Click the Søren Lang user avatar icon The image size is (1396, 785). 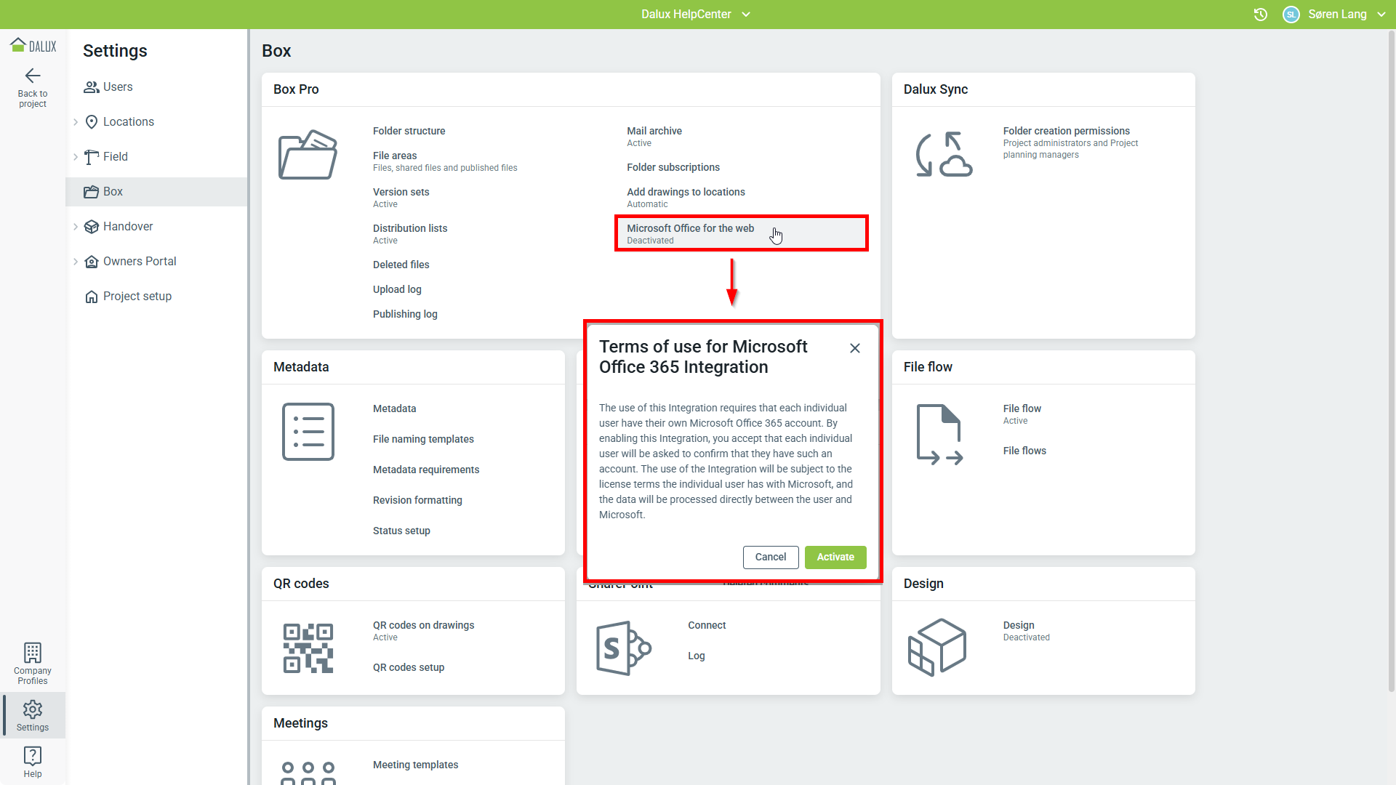(x=1291, y=15)
